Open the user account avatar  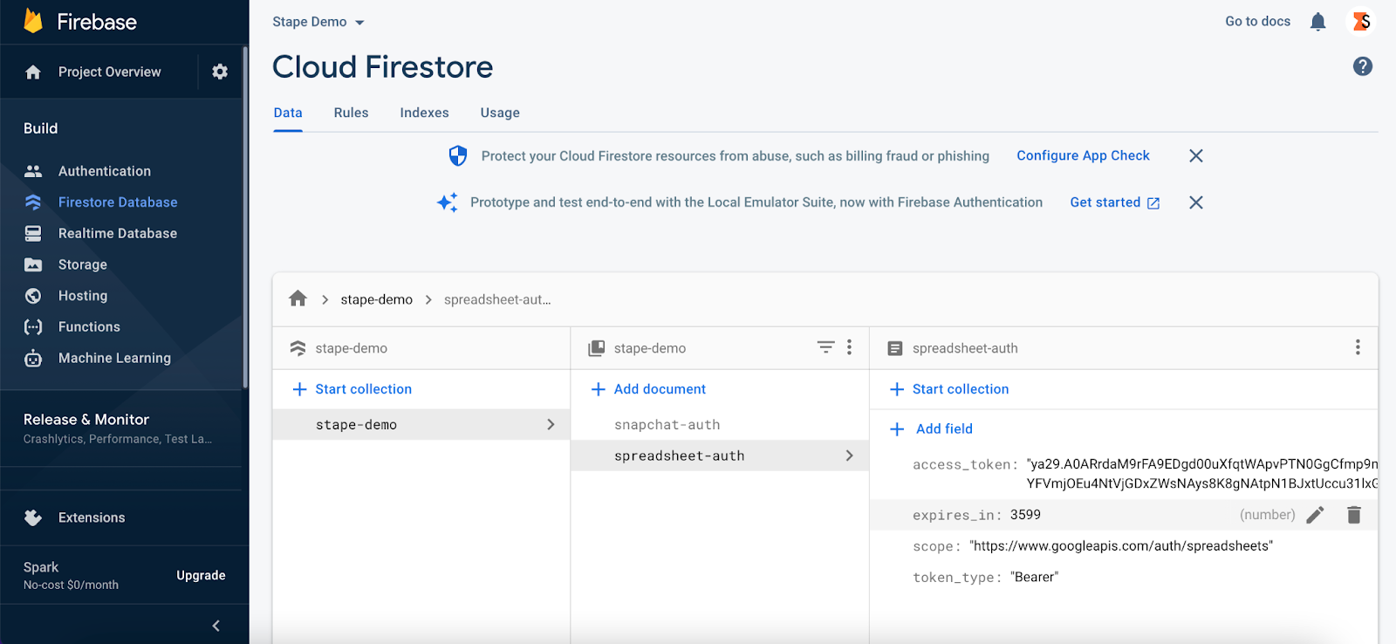coord(1361,22)
